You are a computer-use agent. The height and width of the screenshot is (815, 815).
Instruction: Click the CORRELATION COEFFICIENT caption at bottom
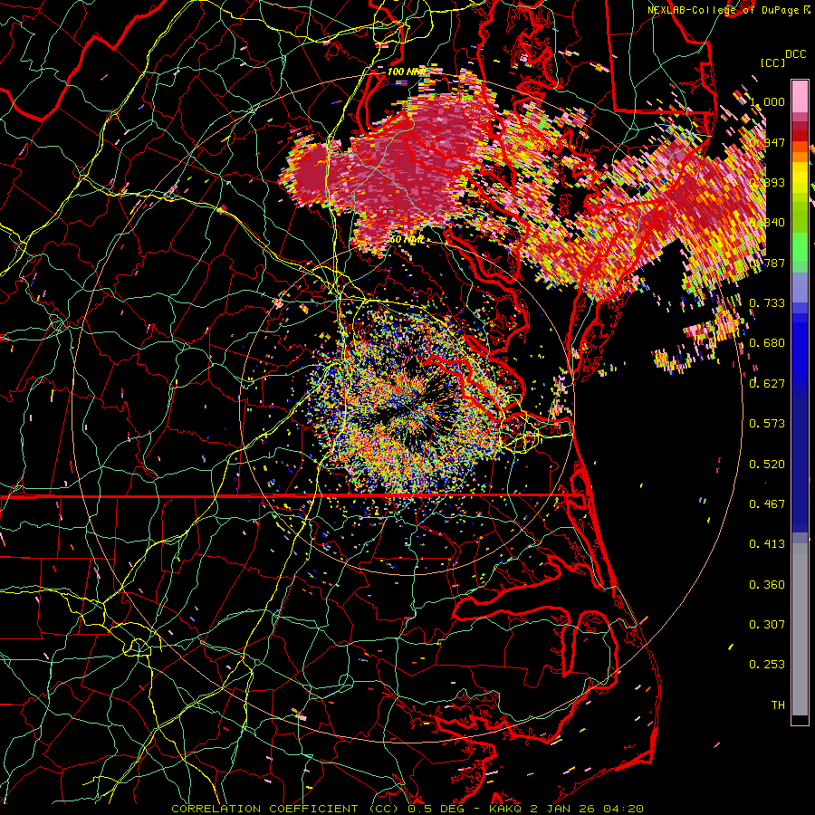[407, 809]
